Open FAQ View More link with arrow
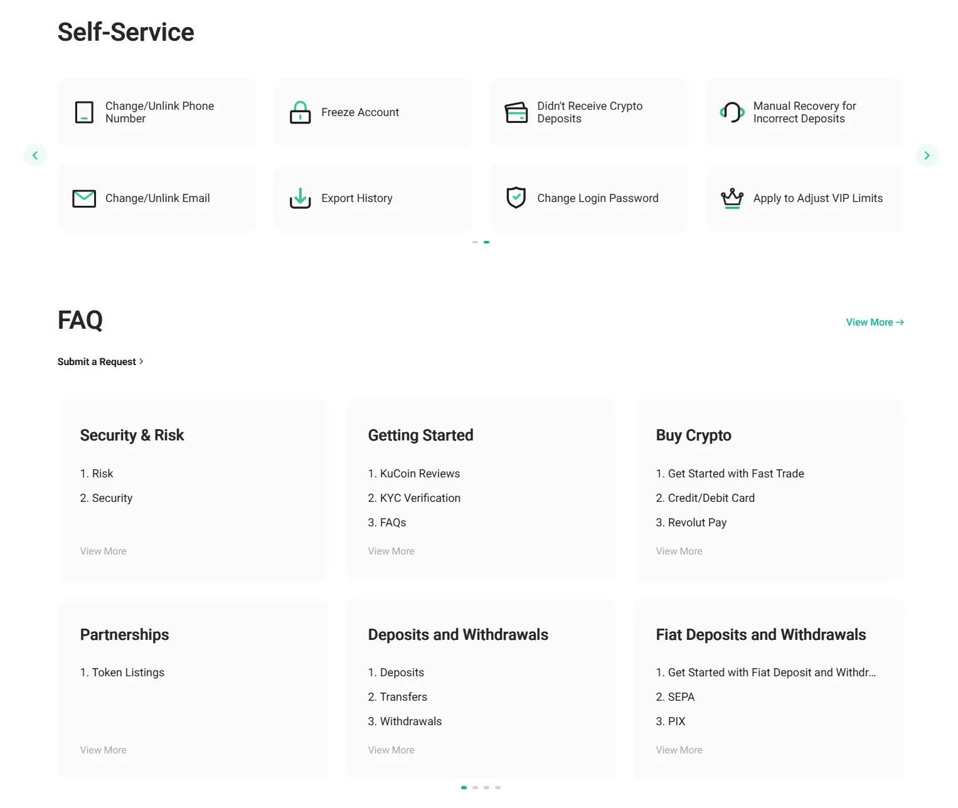Viewport: 958px width, 808px height. pyautogui.click(x=875, y=322)
